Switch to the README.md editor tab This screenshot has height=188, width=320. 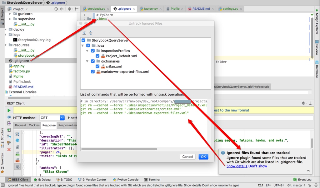click(x=201, y=9)
